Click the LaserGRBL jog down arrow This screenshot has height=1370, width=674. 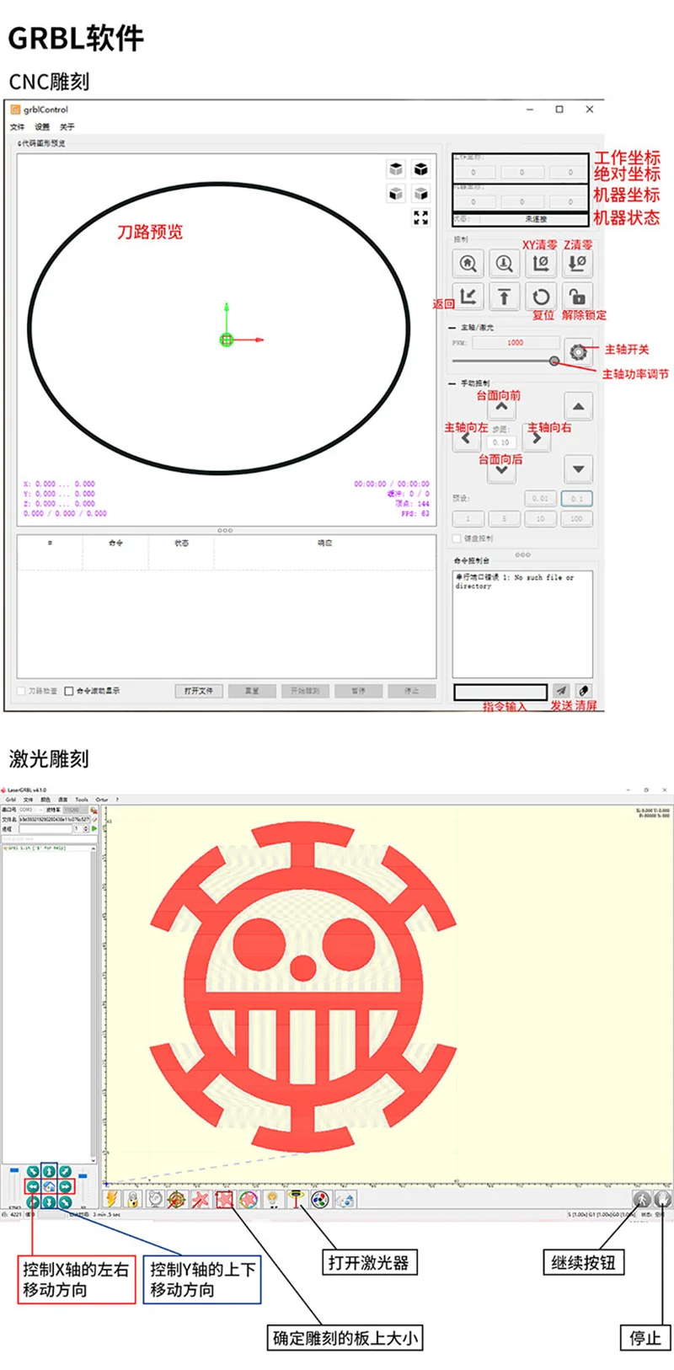click(49, 1201)
